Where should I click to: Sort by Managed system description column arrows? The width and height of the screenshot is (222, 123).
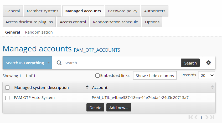point(87,87)
